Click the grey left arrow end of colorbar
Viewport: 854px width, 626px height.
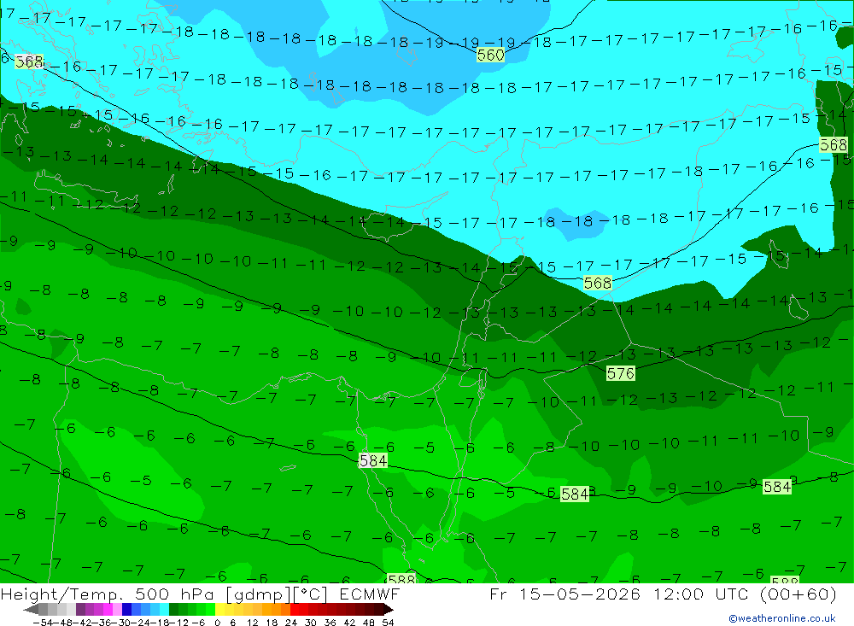tap(31, 610)
